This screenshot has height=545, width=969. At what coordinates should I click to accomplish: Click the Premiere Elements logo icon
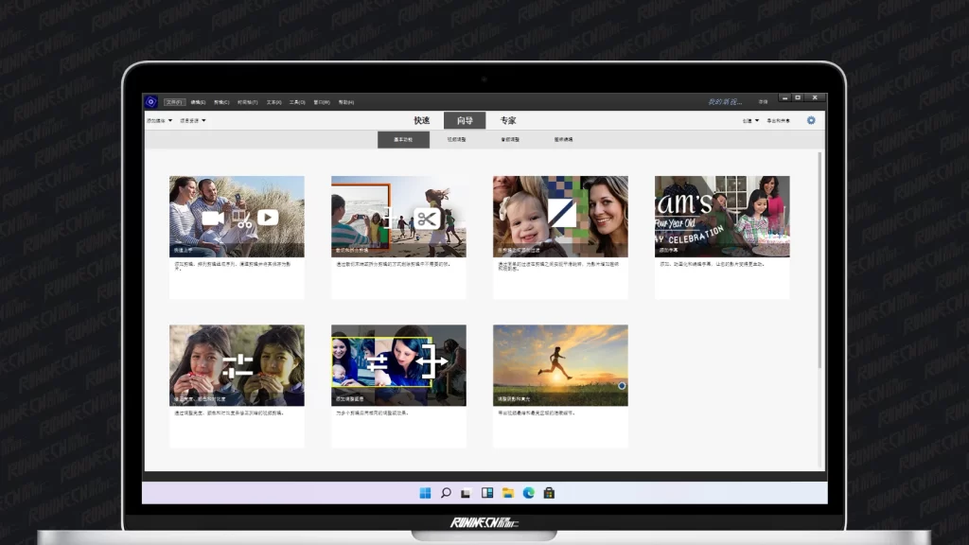(x=150, y=101)
